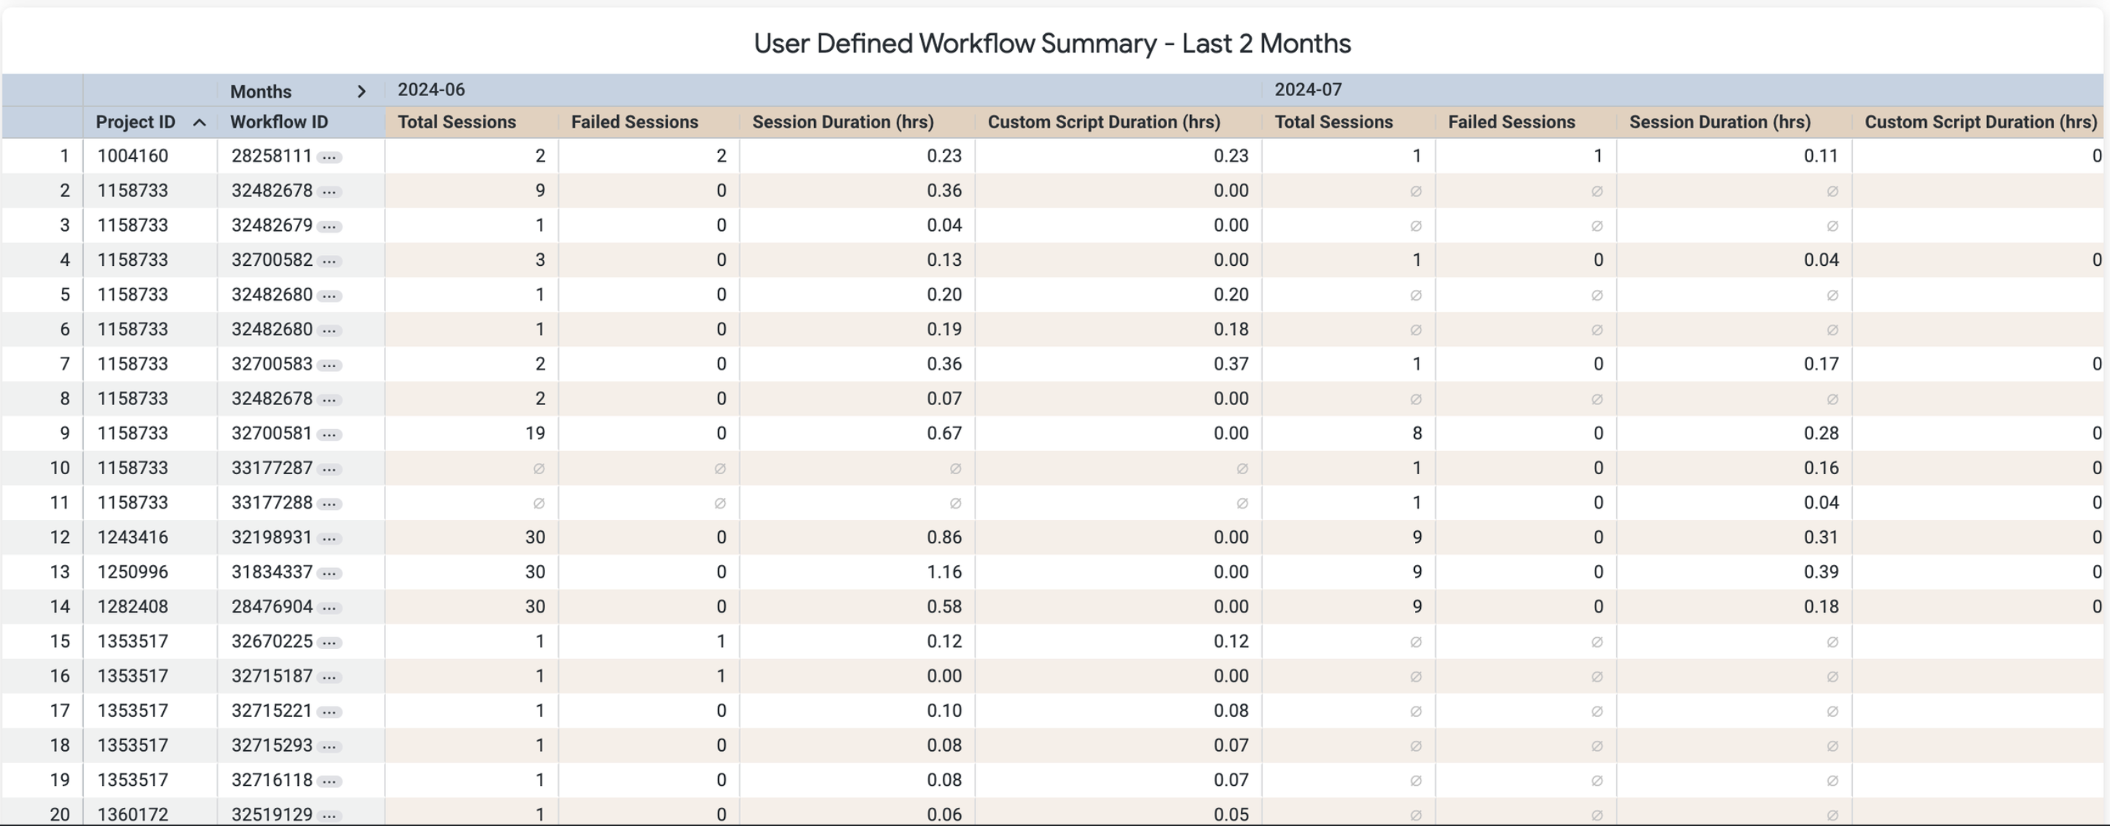This screenshot has height=826, width=2110.
Task: Show more options for workflow 28476904
Action: click(329, 608)
